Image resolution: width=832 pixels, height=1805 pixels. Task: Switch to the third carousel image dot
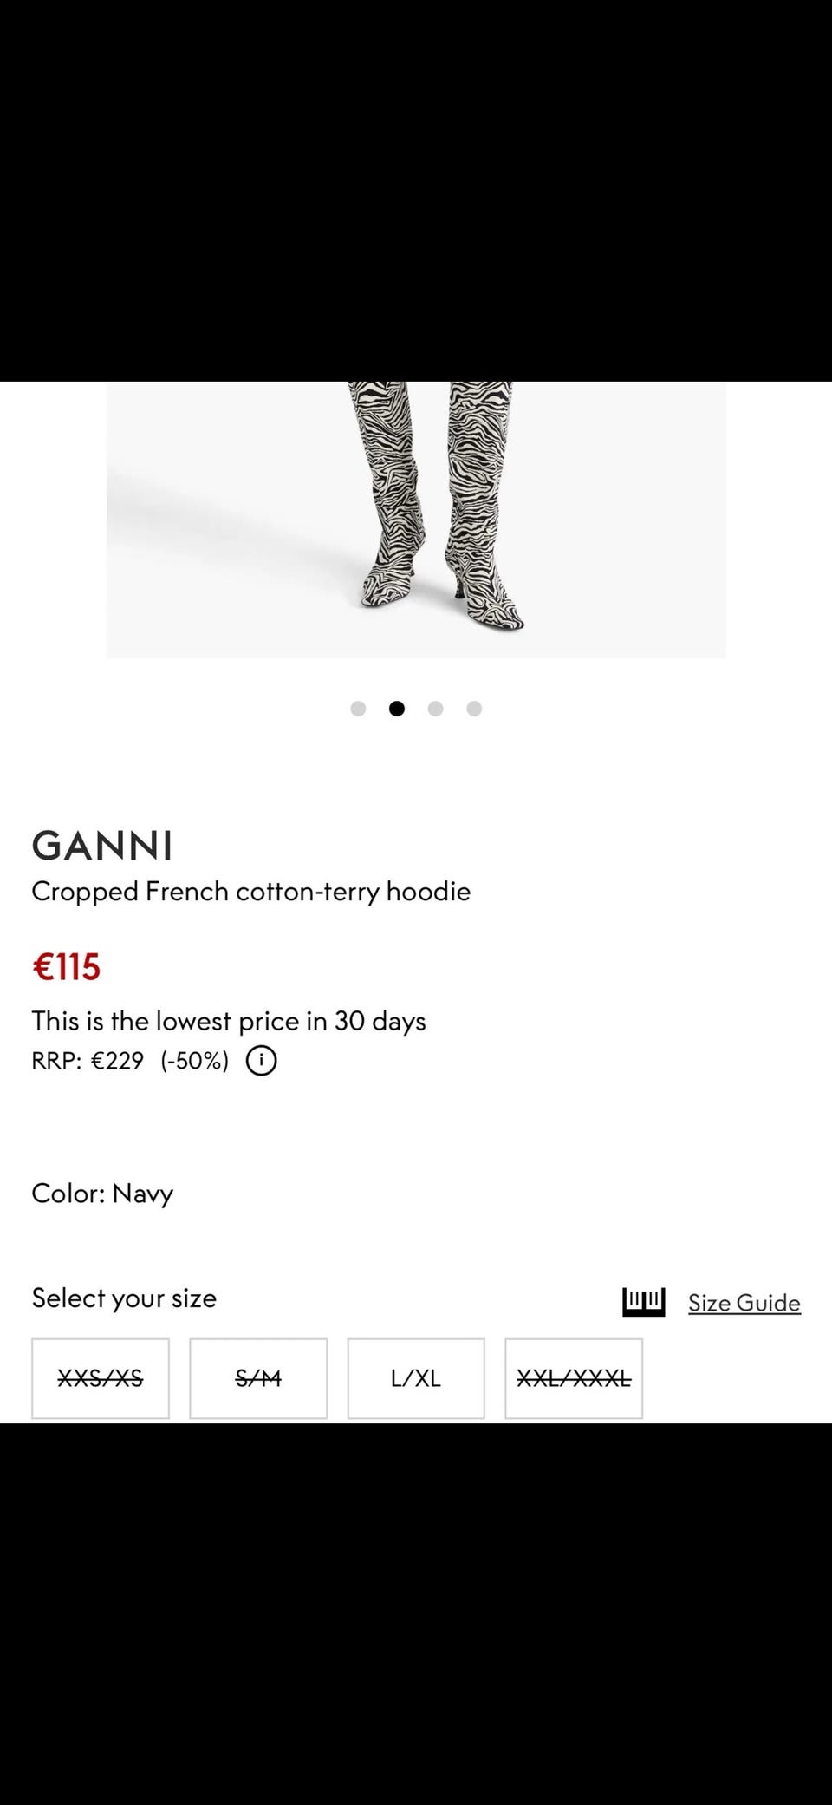435,709
